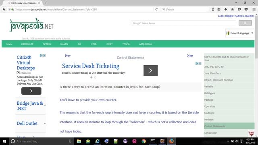The image size is (258, 145).
Task: Go to the Next question
Action: tap(190, 56)
